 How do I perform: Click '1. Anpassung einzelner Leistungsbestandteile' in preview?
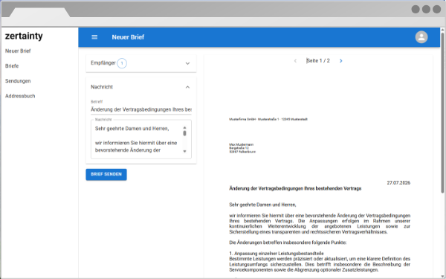pyautogui.click(x=277, y=254)
